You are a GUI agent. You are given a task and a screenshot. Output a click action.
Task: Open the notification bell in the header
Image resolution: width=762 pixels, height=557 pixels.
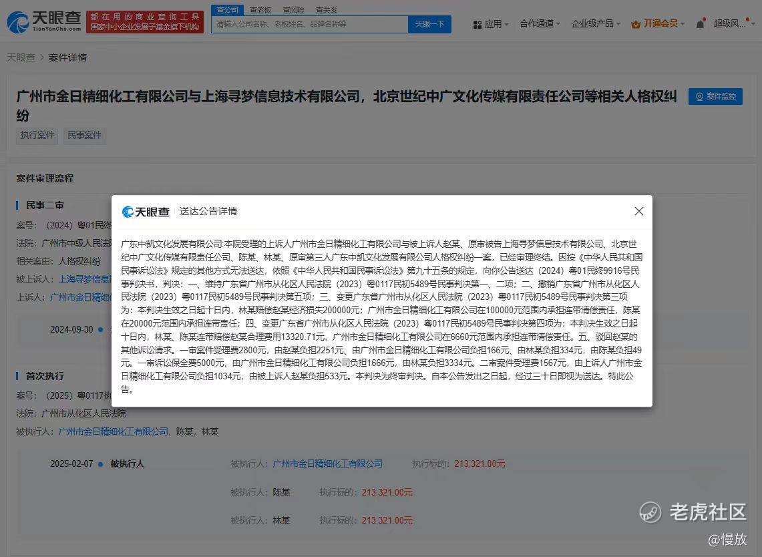(701, 24)
